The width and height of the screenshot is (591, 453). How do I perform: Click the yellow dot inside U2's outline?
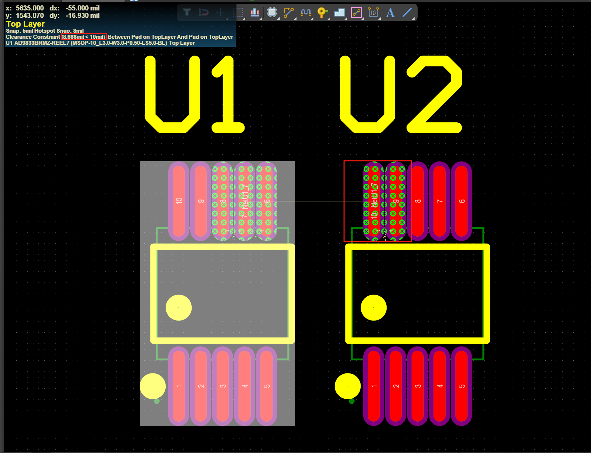374,308
